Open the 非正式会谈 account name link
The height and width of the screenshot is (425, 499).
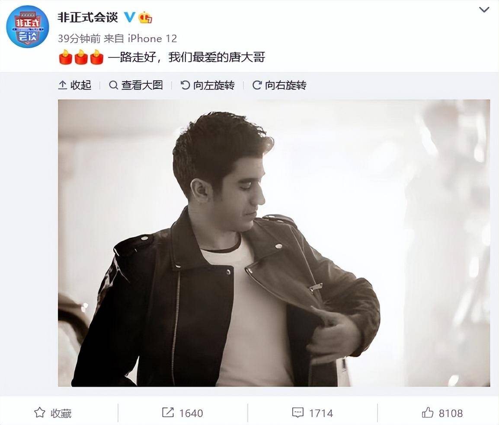click(88, 17)
